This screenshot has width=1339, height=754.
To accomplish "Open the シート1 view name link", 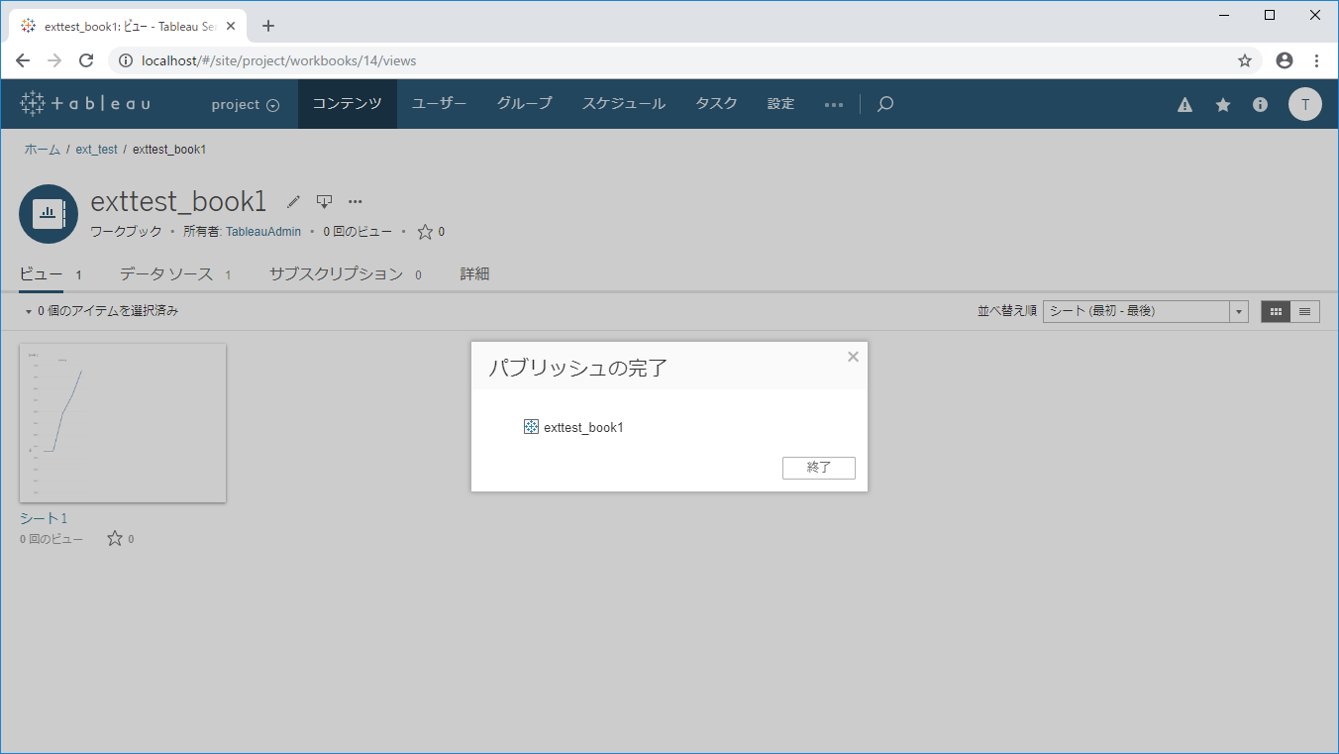I will pyautogui.click(x=44, y=518).
